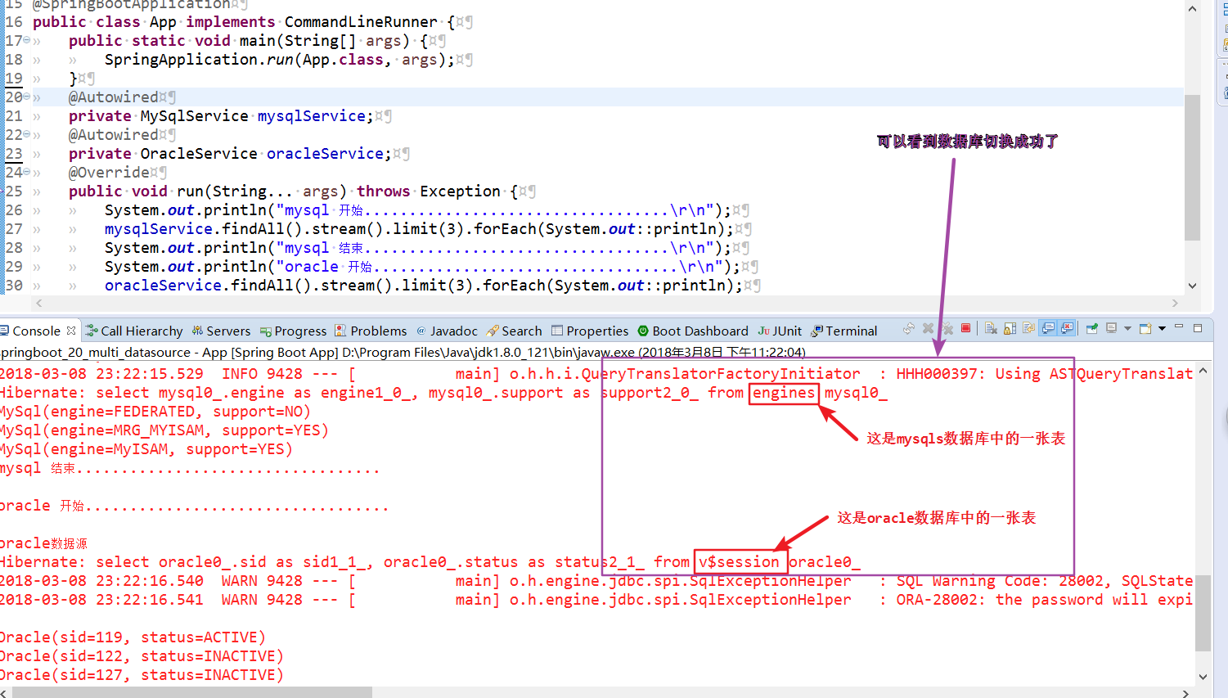Screen dimensions: 1228x698
Task: Click the Servers tab icon
Action: pos(197,331)
